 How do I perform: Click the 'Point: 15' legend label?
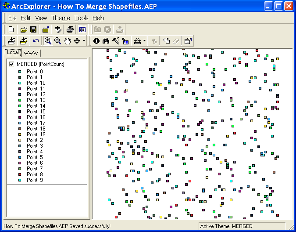(36, 112)
